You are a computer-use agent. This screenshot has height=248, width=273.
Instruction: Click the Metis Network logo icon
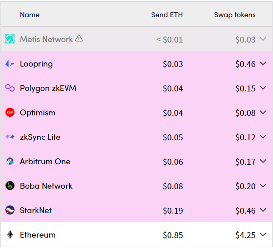pyautogui.click(x=10, y=39)
